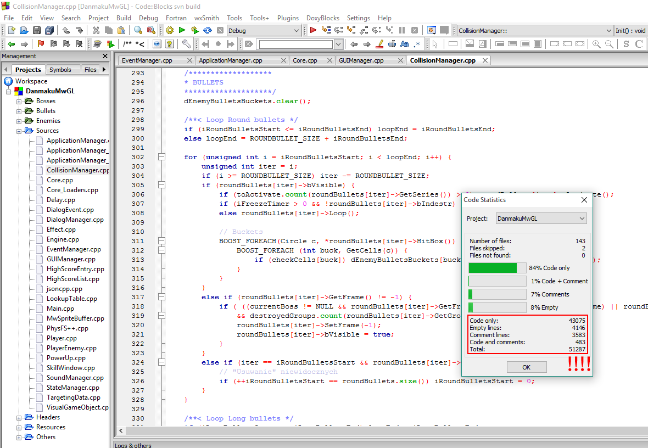Click the Save all files icon
Viewport: 648px width, 448px height.
[49, 30]
